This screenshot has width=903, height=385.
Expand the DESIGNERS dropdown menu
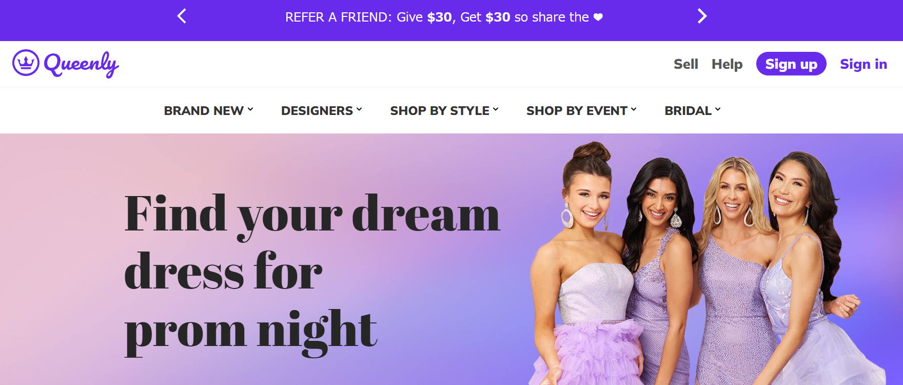pyautogui.click(x=322, y=110)
